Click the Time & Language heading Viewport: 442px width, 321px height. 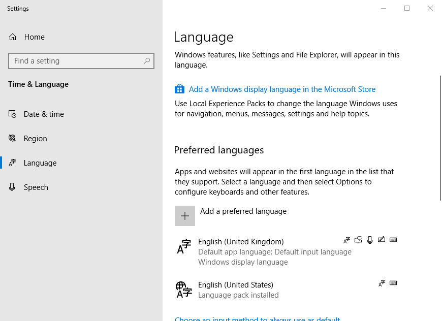point(38,84)
